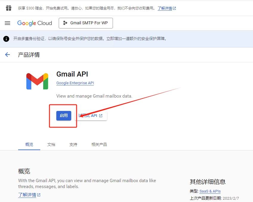Open the Google Enterprise API link
Screen dimensions: 253x202
(75, 83)
